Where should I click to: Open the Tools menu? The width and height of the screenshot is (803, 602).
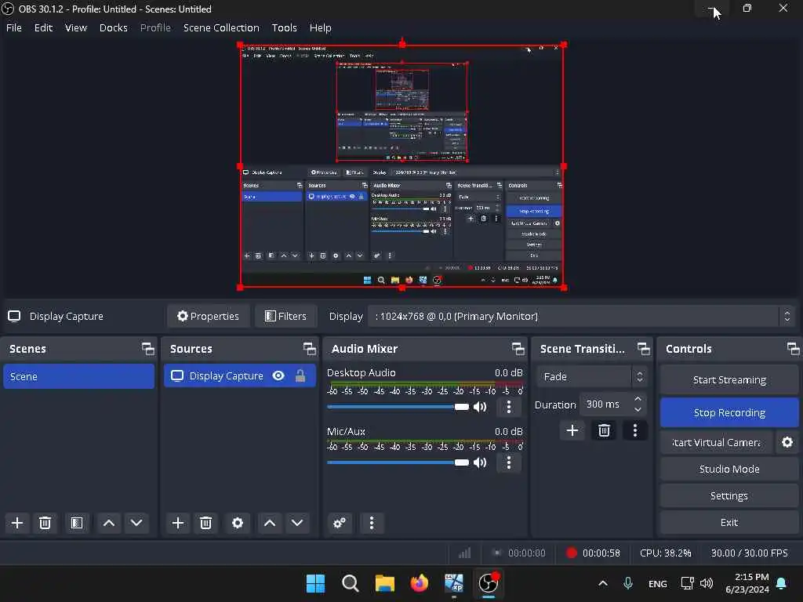(284, 27)
